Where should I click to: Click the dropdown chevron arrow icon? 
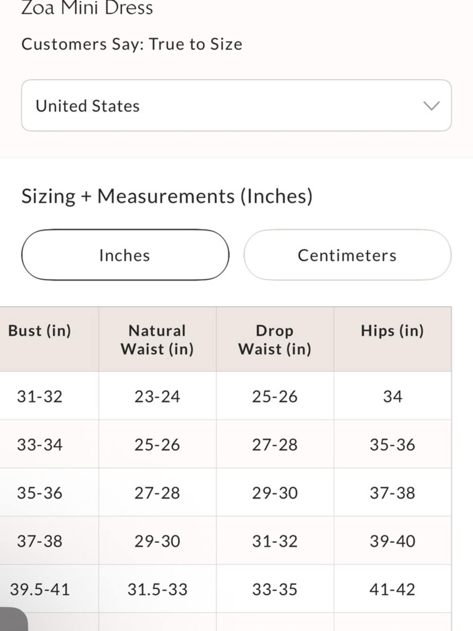(431, 106)
